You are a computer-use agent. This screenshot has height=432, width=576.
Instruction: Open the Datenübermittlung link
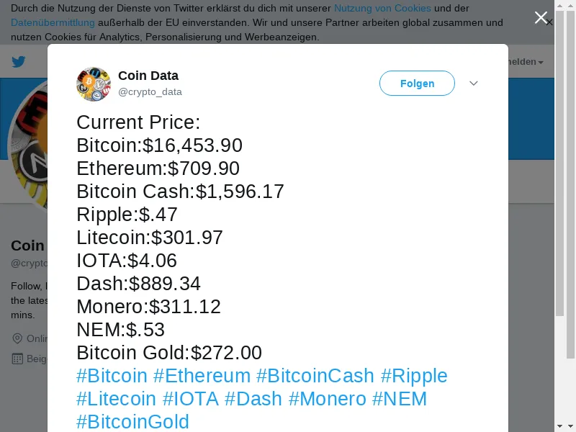pos(53,23)
